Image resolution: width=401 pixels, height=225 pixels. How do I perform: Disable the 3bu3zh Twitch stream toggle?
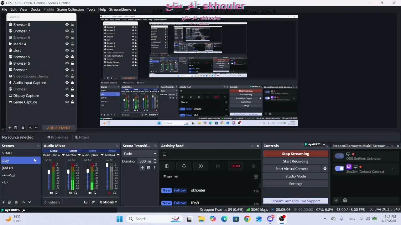point(339,168)
